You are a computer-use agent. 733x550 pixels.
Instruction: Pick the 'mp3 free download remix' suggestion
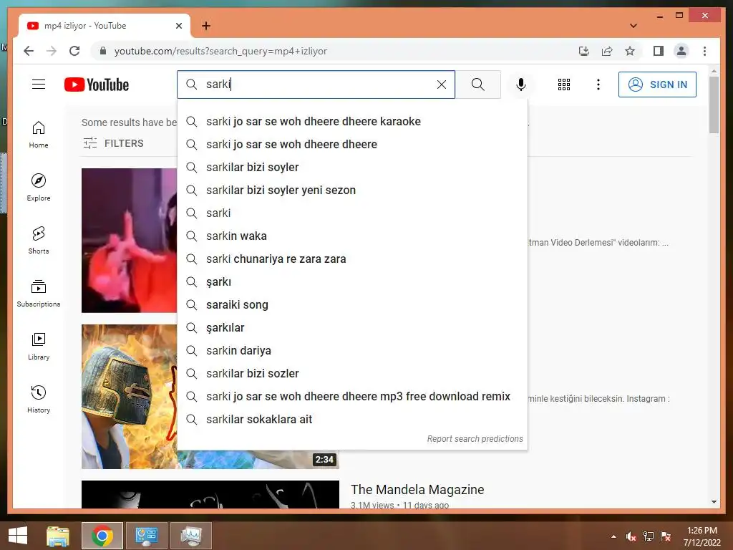(352, 396)
